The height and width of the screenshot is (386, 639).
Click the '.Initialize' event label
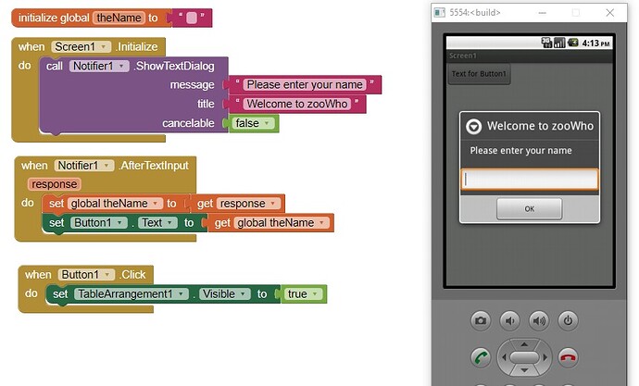(x=136, y=47)
